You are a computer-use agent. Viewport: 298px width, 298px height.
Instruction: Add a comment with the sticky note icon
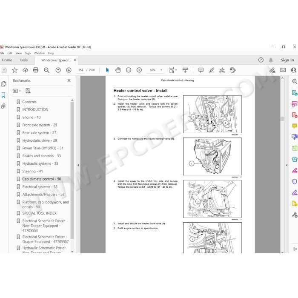(201, 70)
